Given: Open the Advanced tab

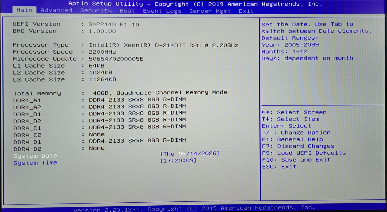Looking at the screenshot, I should (x=56, y=10).
